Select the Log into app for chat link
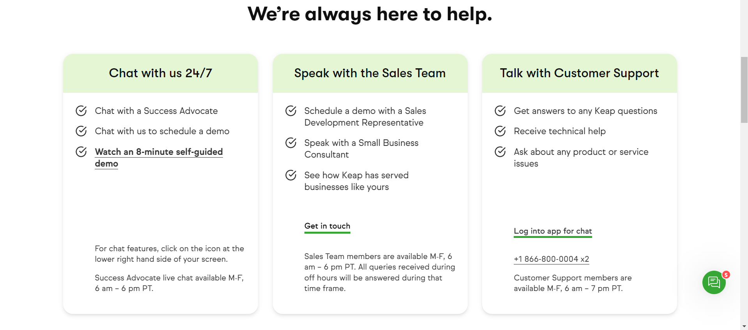Screen dimensions: 748x330 click(552, 231)
